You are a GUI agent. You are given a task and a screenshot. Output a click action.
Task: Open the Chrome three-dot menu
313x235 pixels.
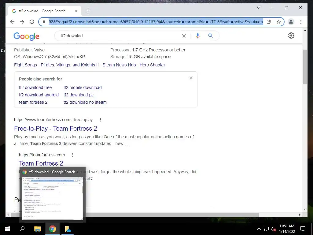(301, 22)
